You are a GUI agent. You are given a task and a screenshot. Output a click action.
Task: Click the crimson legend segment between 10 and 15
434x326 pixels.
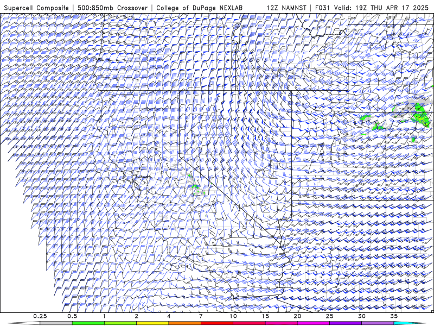pyautogui.click(x=249, y=323)
